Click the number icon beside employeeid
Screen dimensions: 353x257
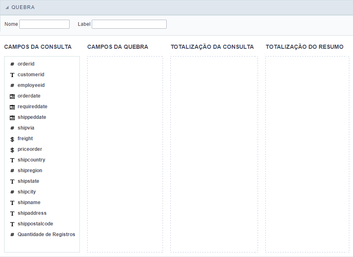(x=12, y=85)
